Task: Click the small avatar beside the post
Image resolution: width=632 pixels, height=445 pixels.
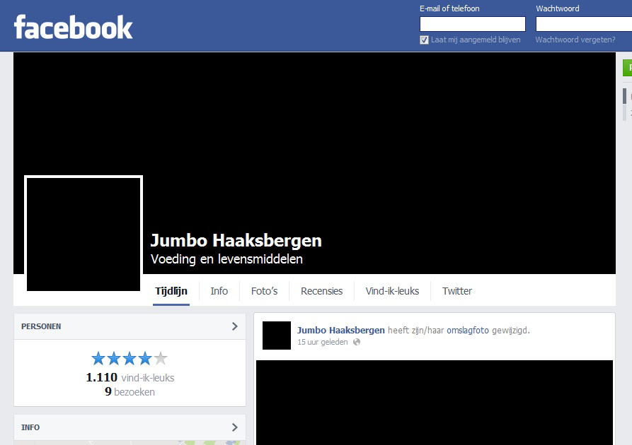Action: [276, 336]
